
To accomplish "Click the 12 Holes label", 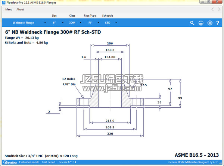I will pos(69,79).
